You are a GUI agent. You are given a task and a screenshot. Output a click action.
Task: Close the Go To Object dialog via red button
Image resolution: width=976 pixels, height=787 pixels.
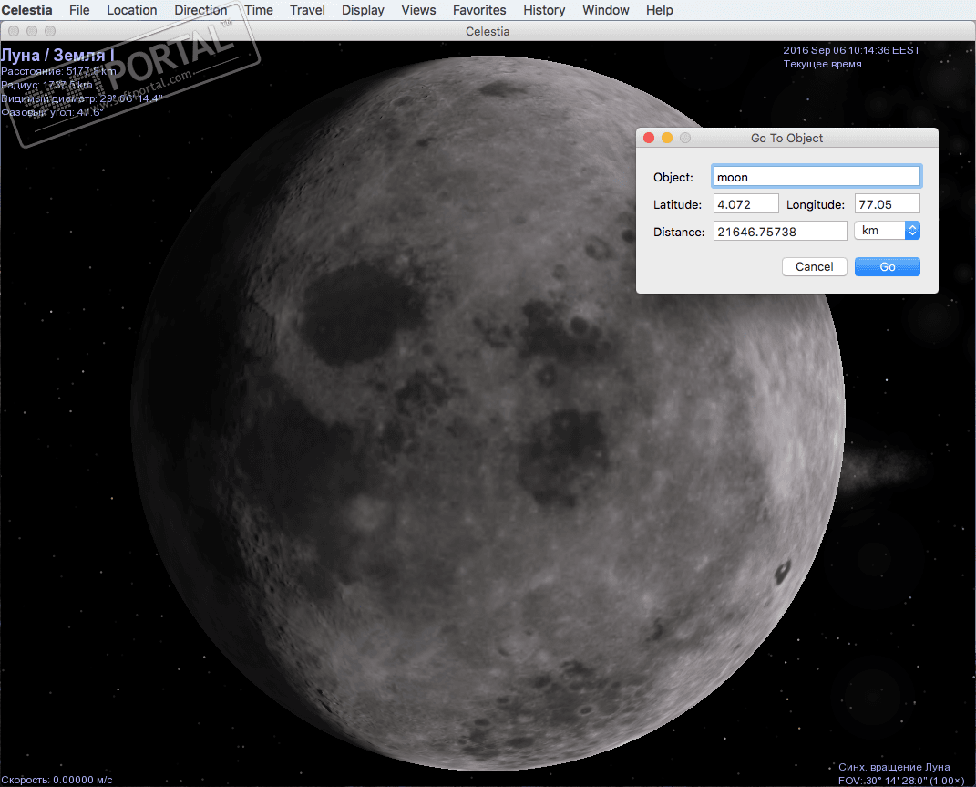(649, 139)
